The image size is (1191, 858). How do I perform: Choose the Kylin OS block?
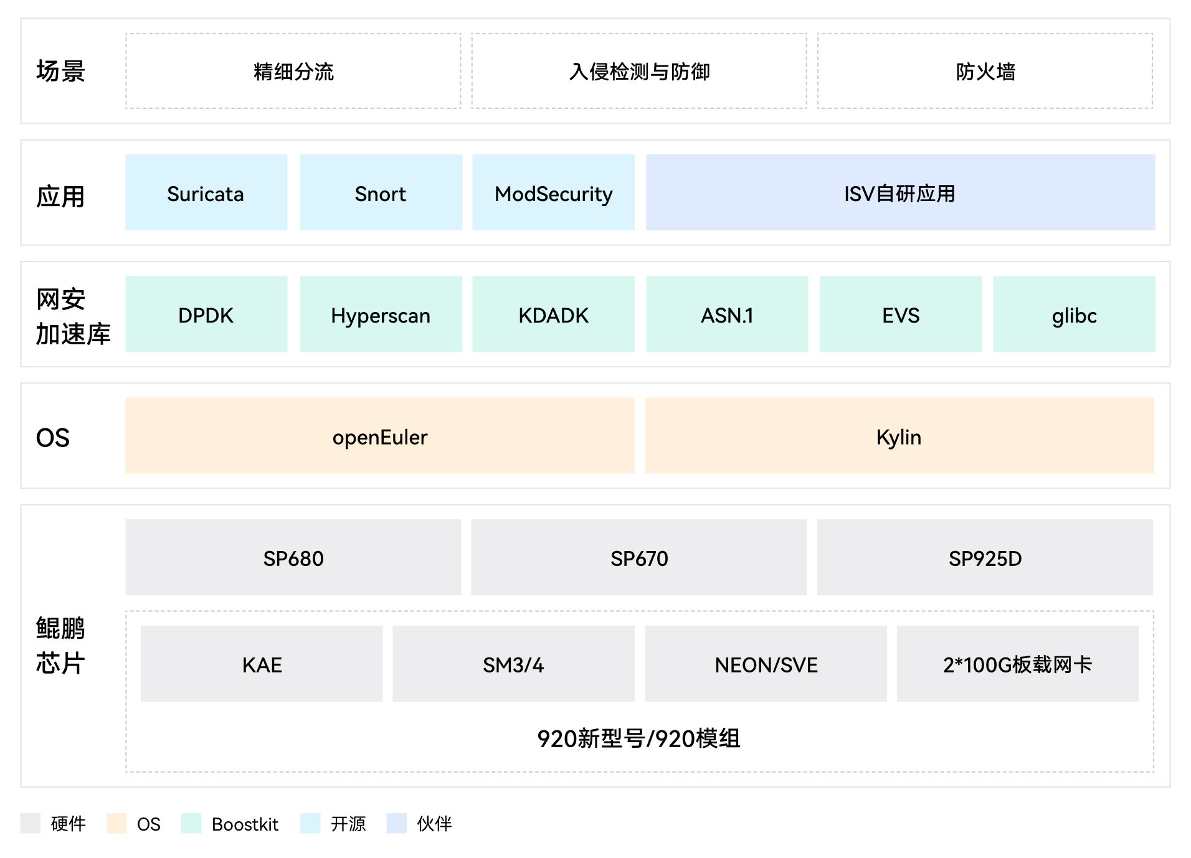(899, 436)
